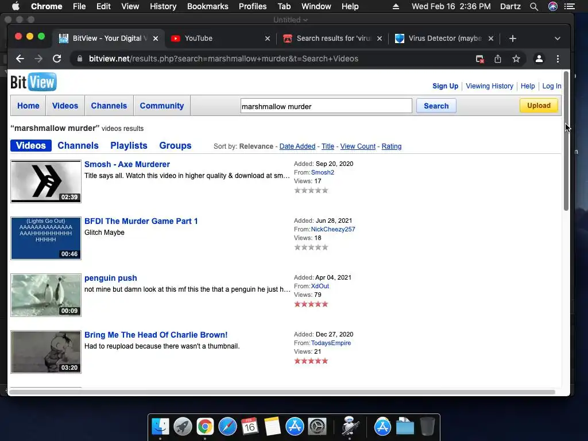Open Notification Center icon in menu bar
Viewport: 588px width, 441px height.
570,6
